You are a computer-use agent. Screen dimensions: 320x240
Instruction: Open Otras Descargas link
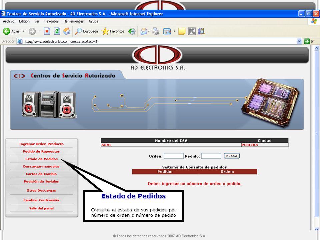[x=41, y=190]
